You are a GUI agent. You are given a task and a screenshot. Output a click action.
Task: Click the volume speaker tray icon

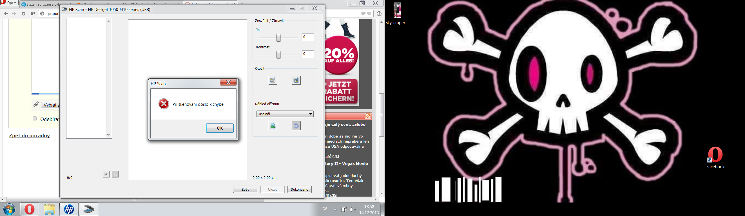click(x=353, y=210)
